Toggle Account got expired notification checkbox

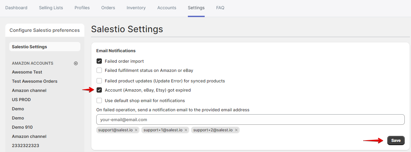pos(99,90)
